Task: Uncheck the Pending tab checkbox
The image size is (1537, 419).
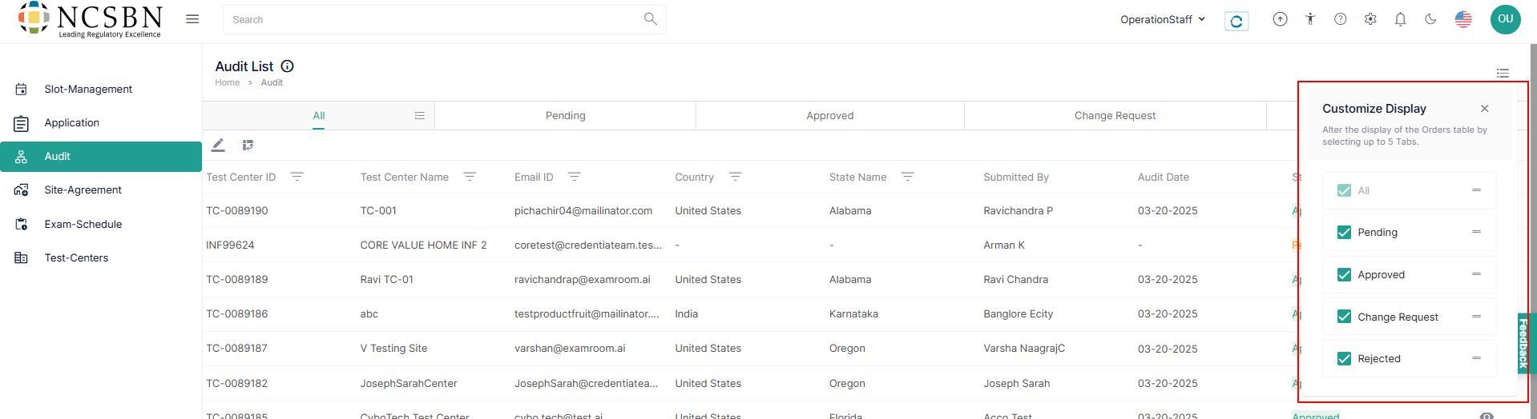Action: click(1345, 232)
